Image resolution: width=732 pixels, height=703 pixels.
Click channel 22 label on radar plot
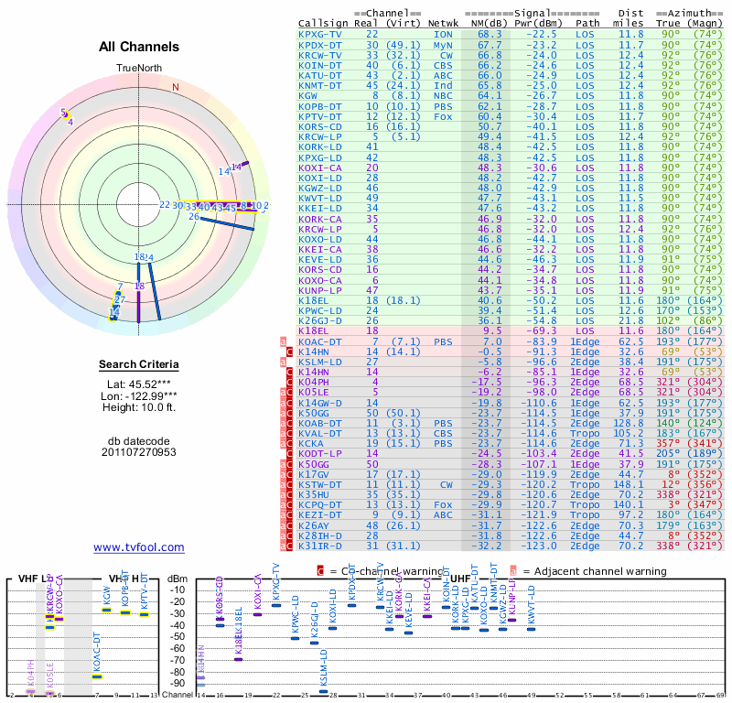pos(165,205)
